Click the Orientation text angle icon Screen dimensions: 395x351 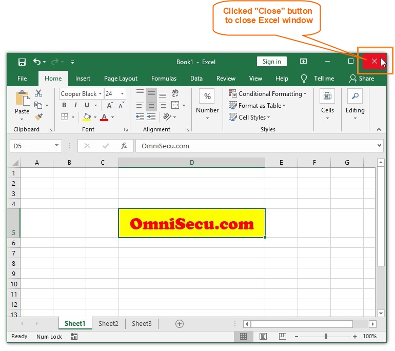pyautogui.click(x=167, y=116)
